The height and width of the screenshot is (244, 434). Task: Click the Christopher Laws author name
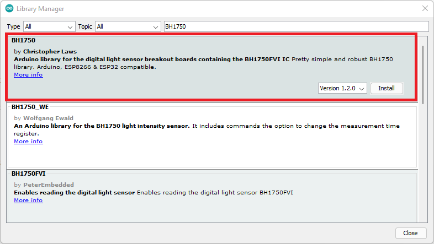50,51
